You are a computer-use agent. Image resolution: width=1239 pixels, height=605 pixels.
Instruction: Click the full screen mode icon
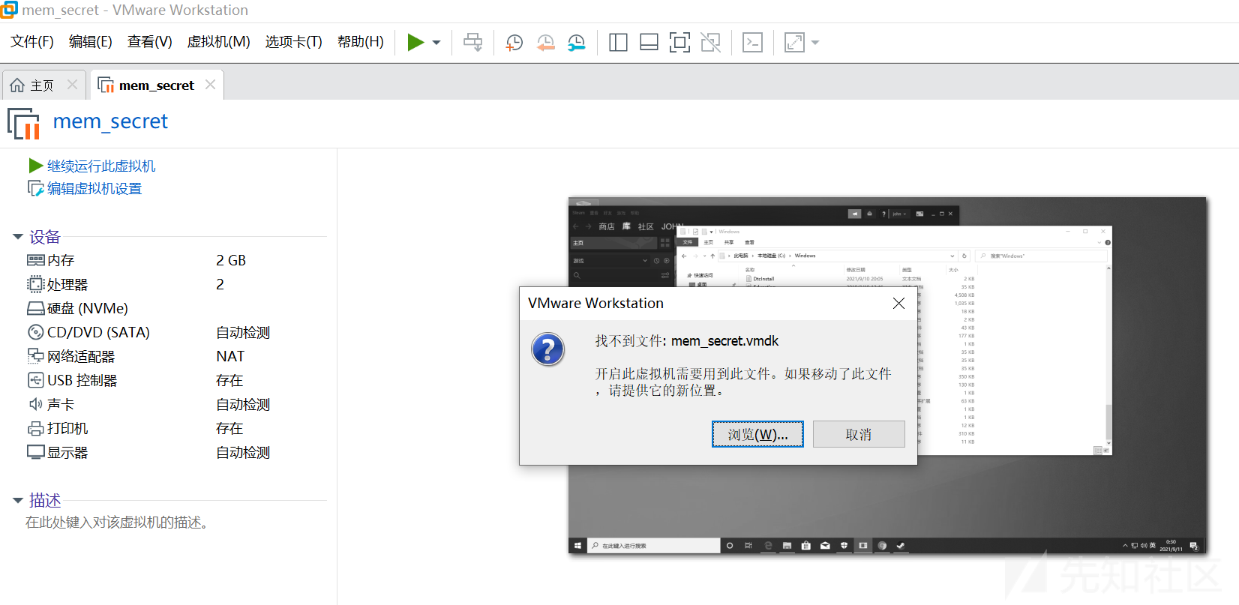coord(679,42)
